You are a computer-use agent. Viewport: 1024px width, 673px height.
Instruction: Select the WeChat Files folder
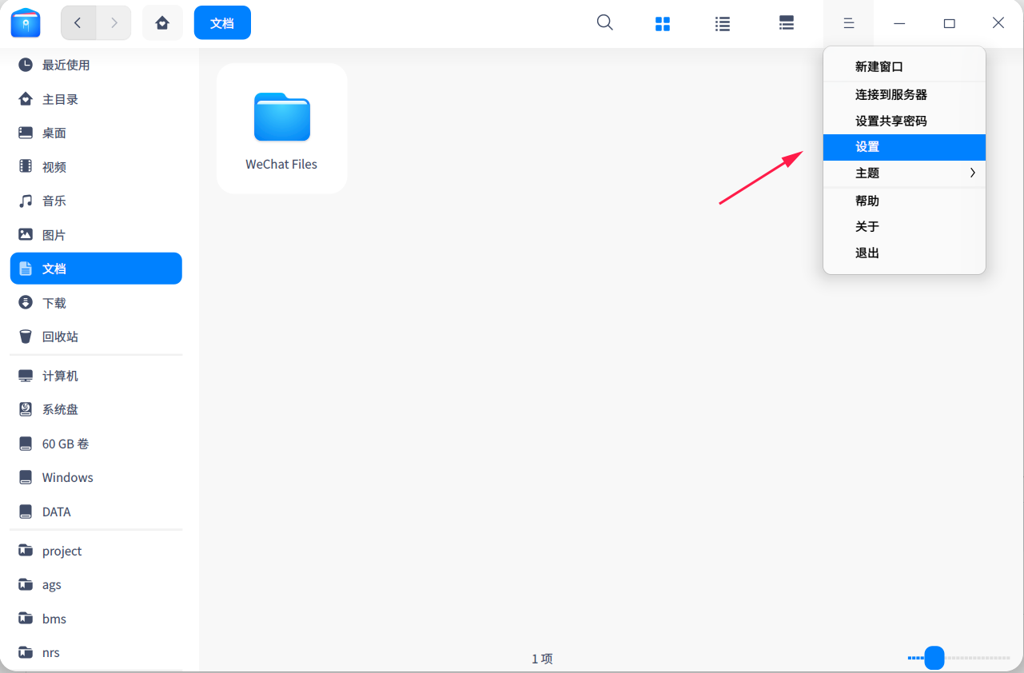pyautogui.click(x=281, y=129)
